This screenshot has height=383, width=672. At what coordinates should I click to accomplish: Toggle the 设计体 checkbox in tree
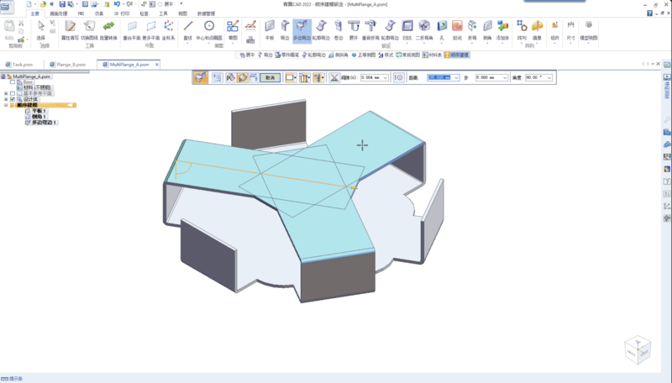pyautogui.click(x=13, y=99)
